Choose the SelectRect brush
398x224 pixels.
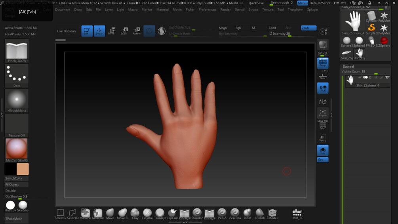point(60,214)
